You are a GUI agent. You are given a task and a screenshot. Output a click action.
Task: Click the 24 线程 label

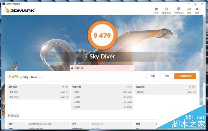(76, 97)
